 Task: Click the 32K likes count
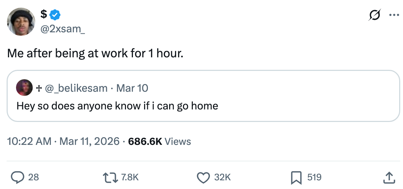(222, 177)
